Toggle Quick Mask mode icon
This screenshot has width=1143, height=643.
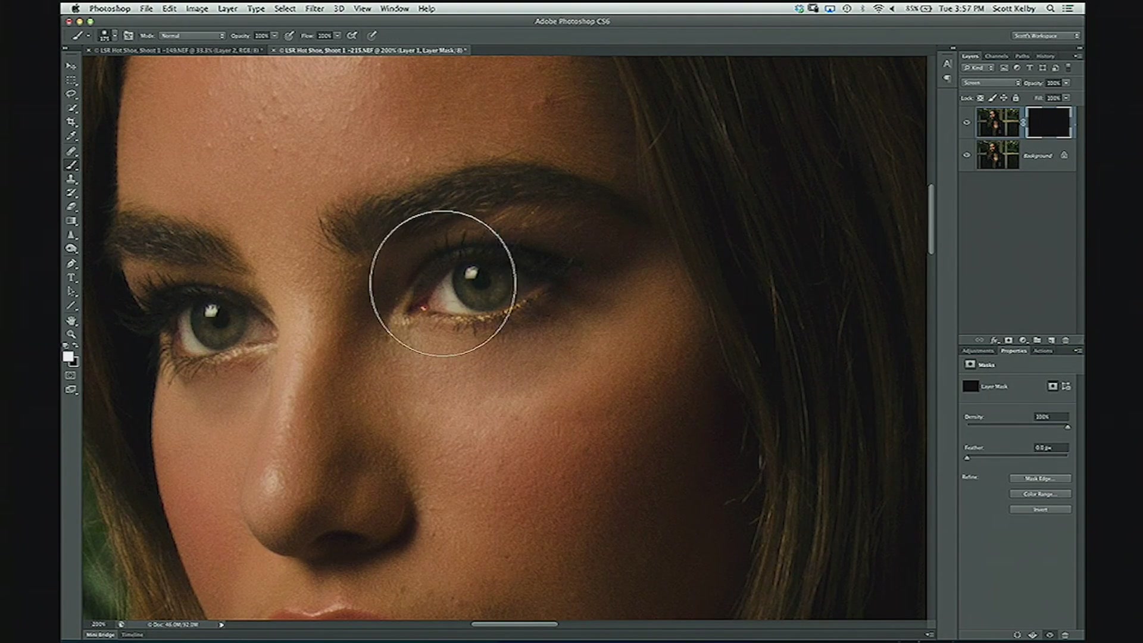click(x=71, y=376)
